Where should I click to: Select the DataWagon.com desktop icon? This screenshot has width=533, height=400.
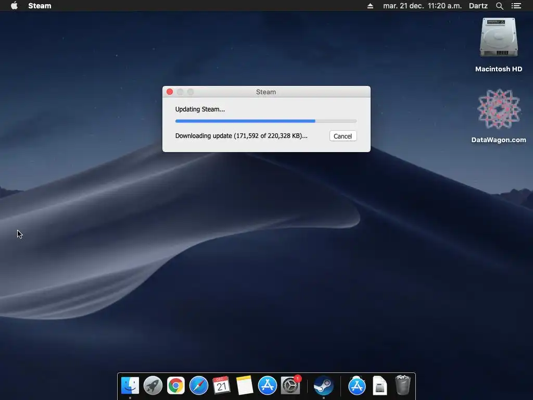[499, 109]
